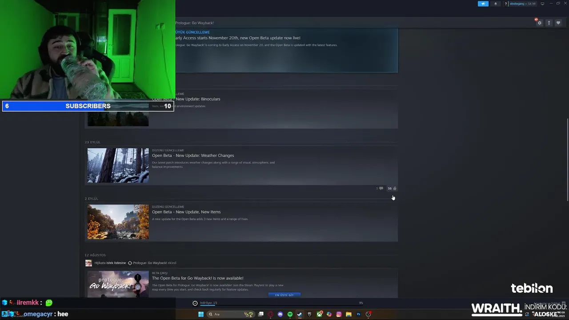Open Copilot from taskbar
The height and width of the screenshot is (320, 569).
[329, 314]
